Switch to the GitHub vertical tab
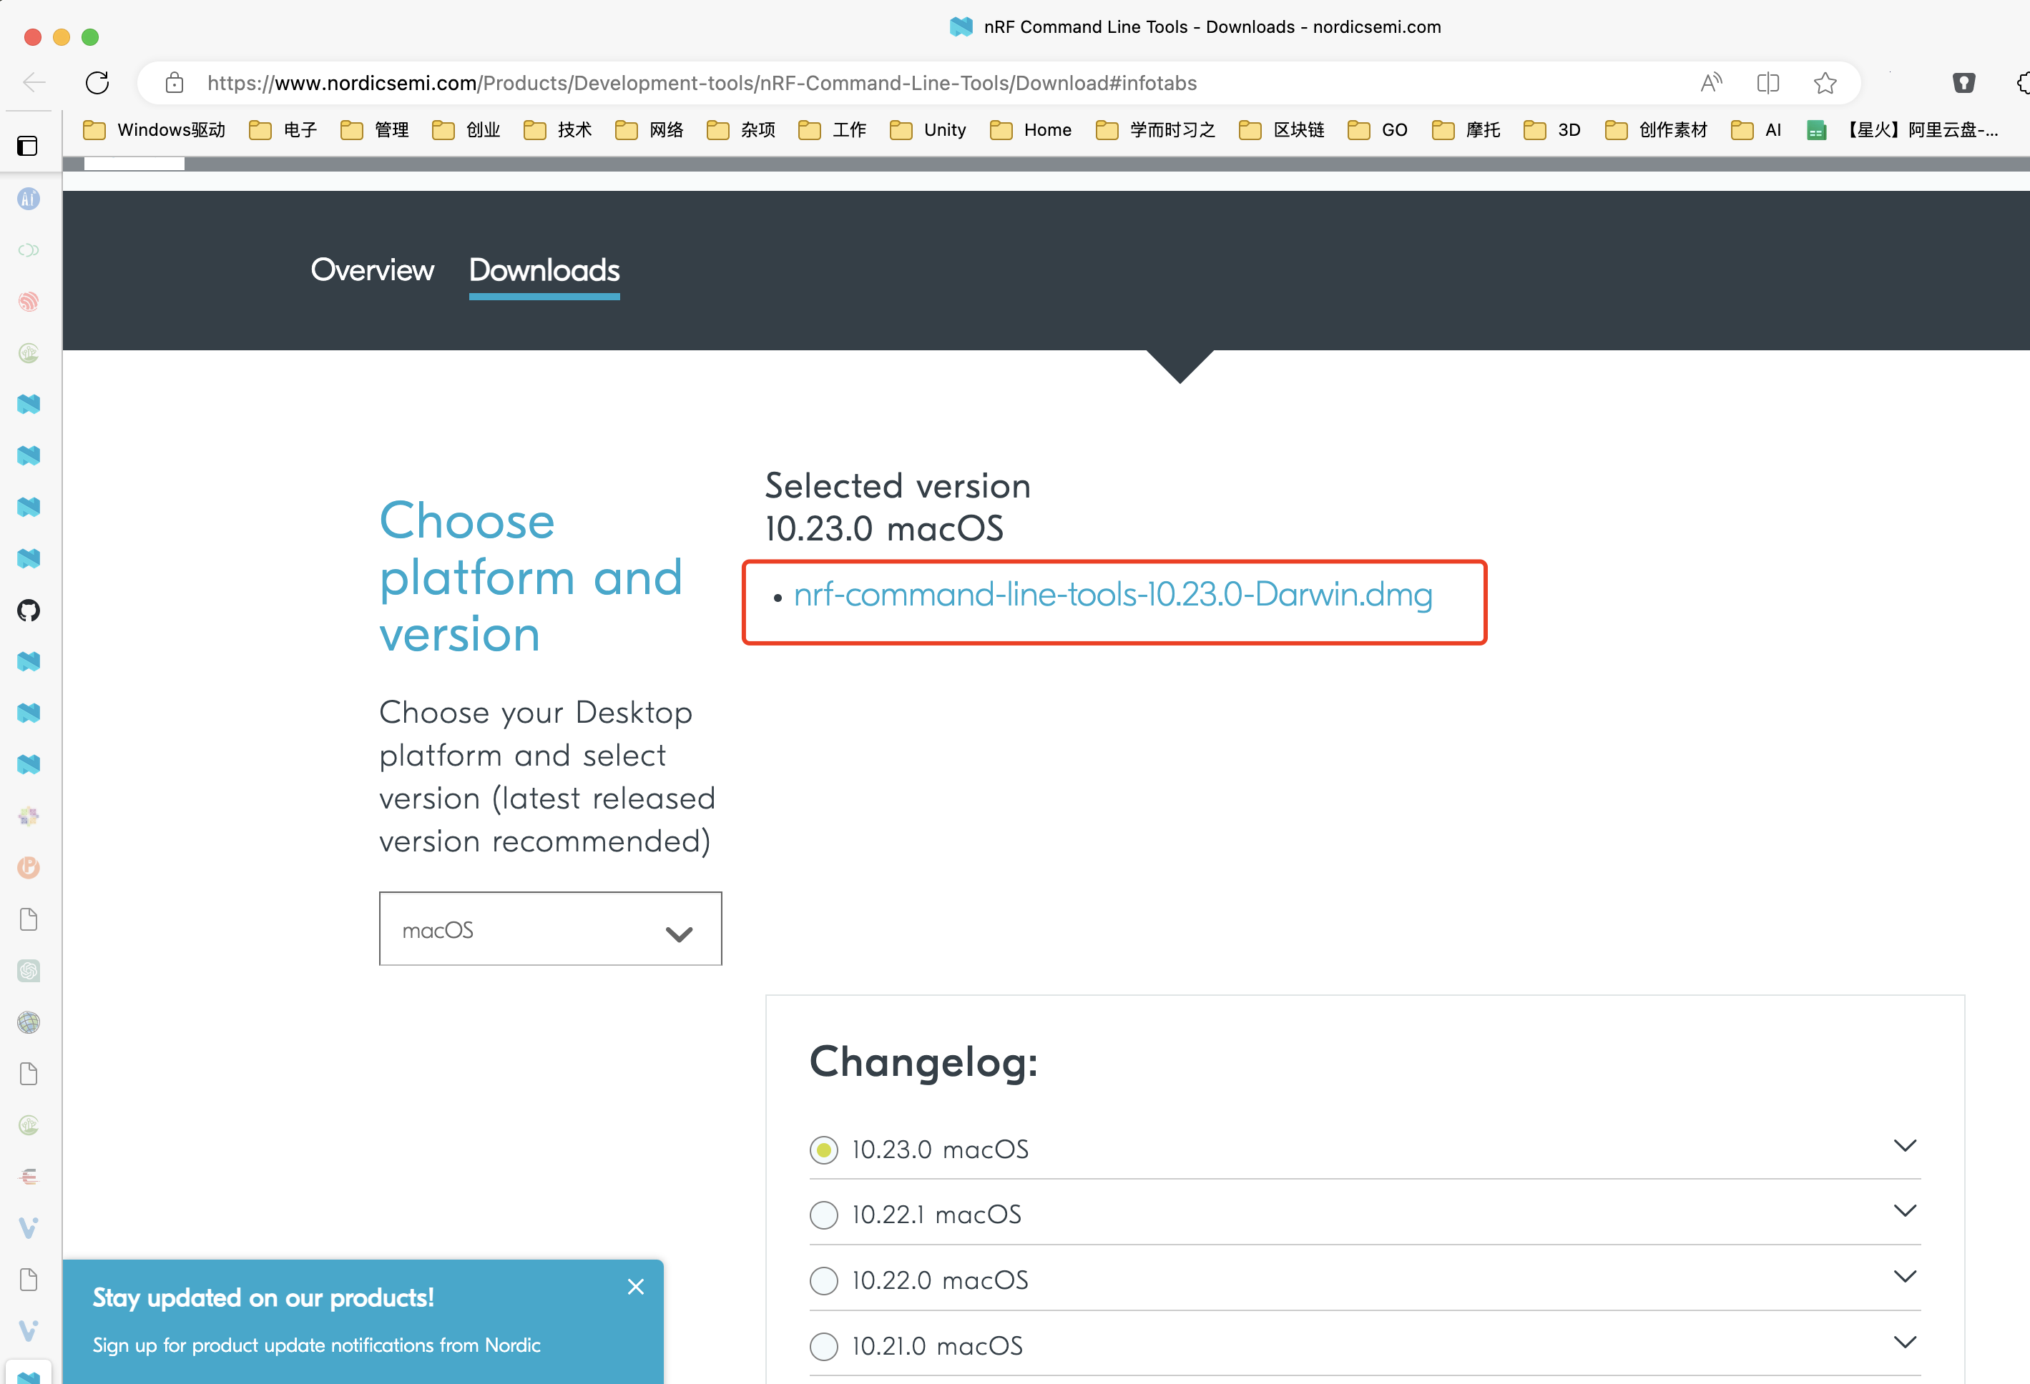Image resolution: width=2030 pixels, height=1384 pixels. (x=29, y=611)
